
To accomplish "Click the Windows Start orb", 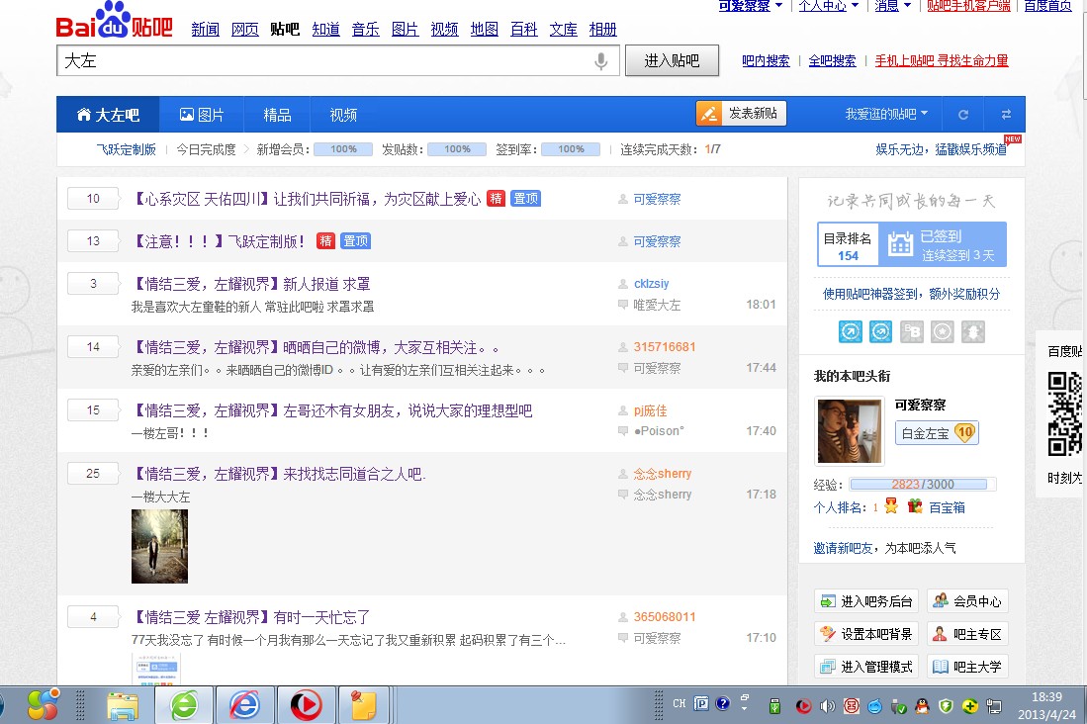I will tap(43, 704).
